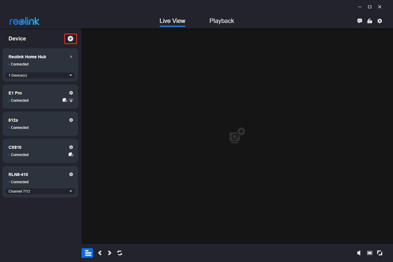Maximize the Reolink window
Screen dimensions: 393x262
(x=370, y=7)
